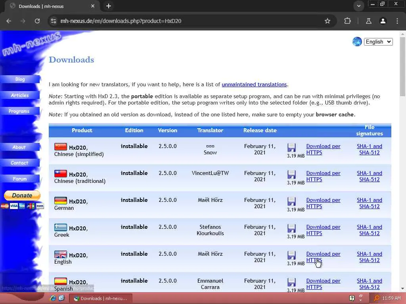Click the Greek flag icon

(61, 228)
